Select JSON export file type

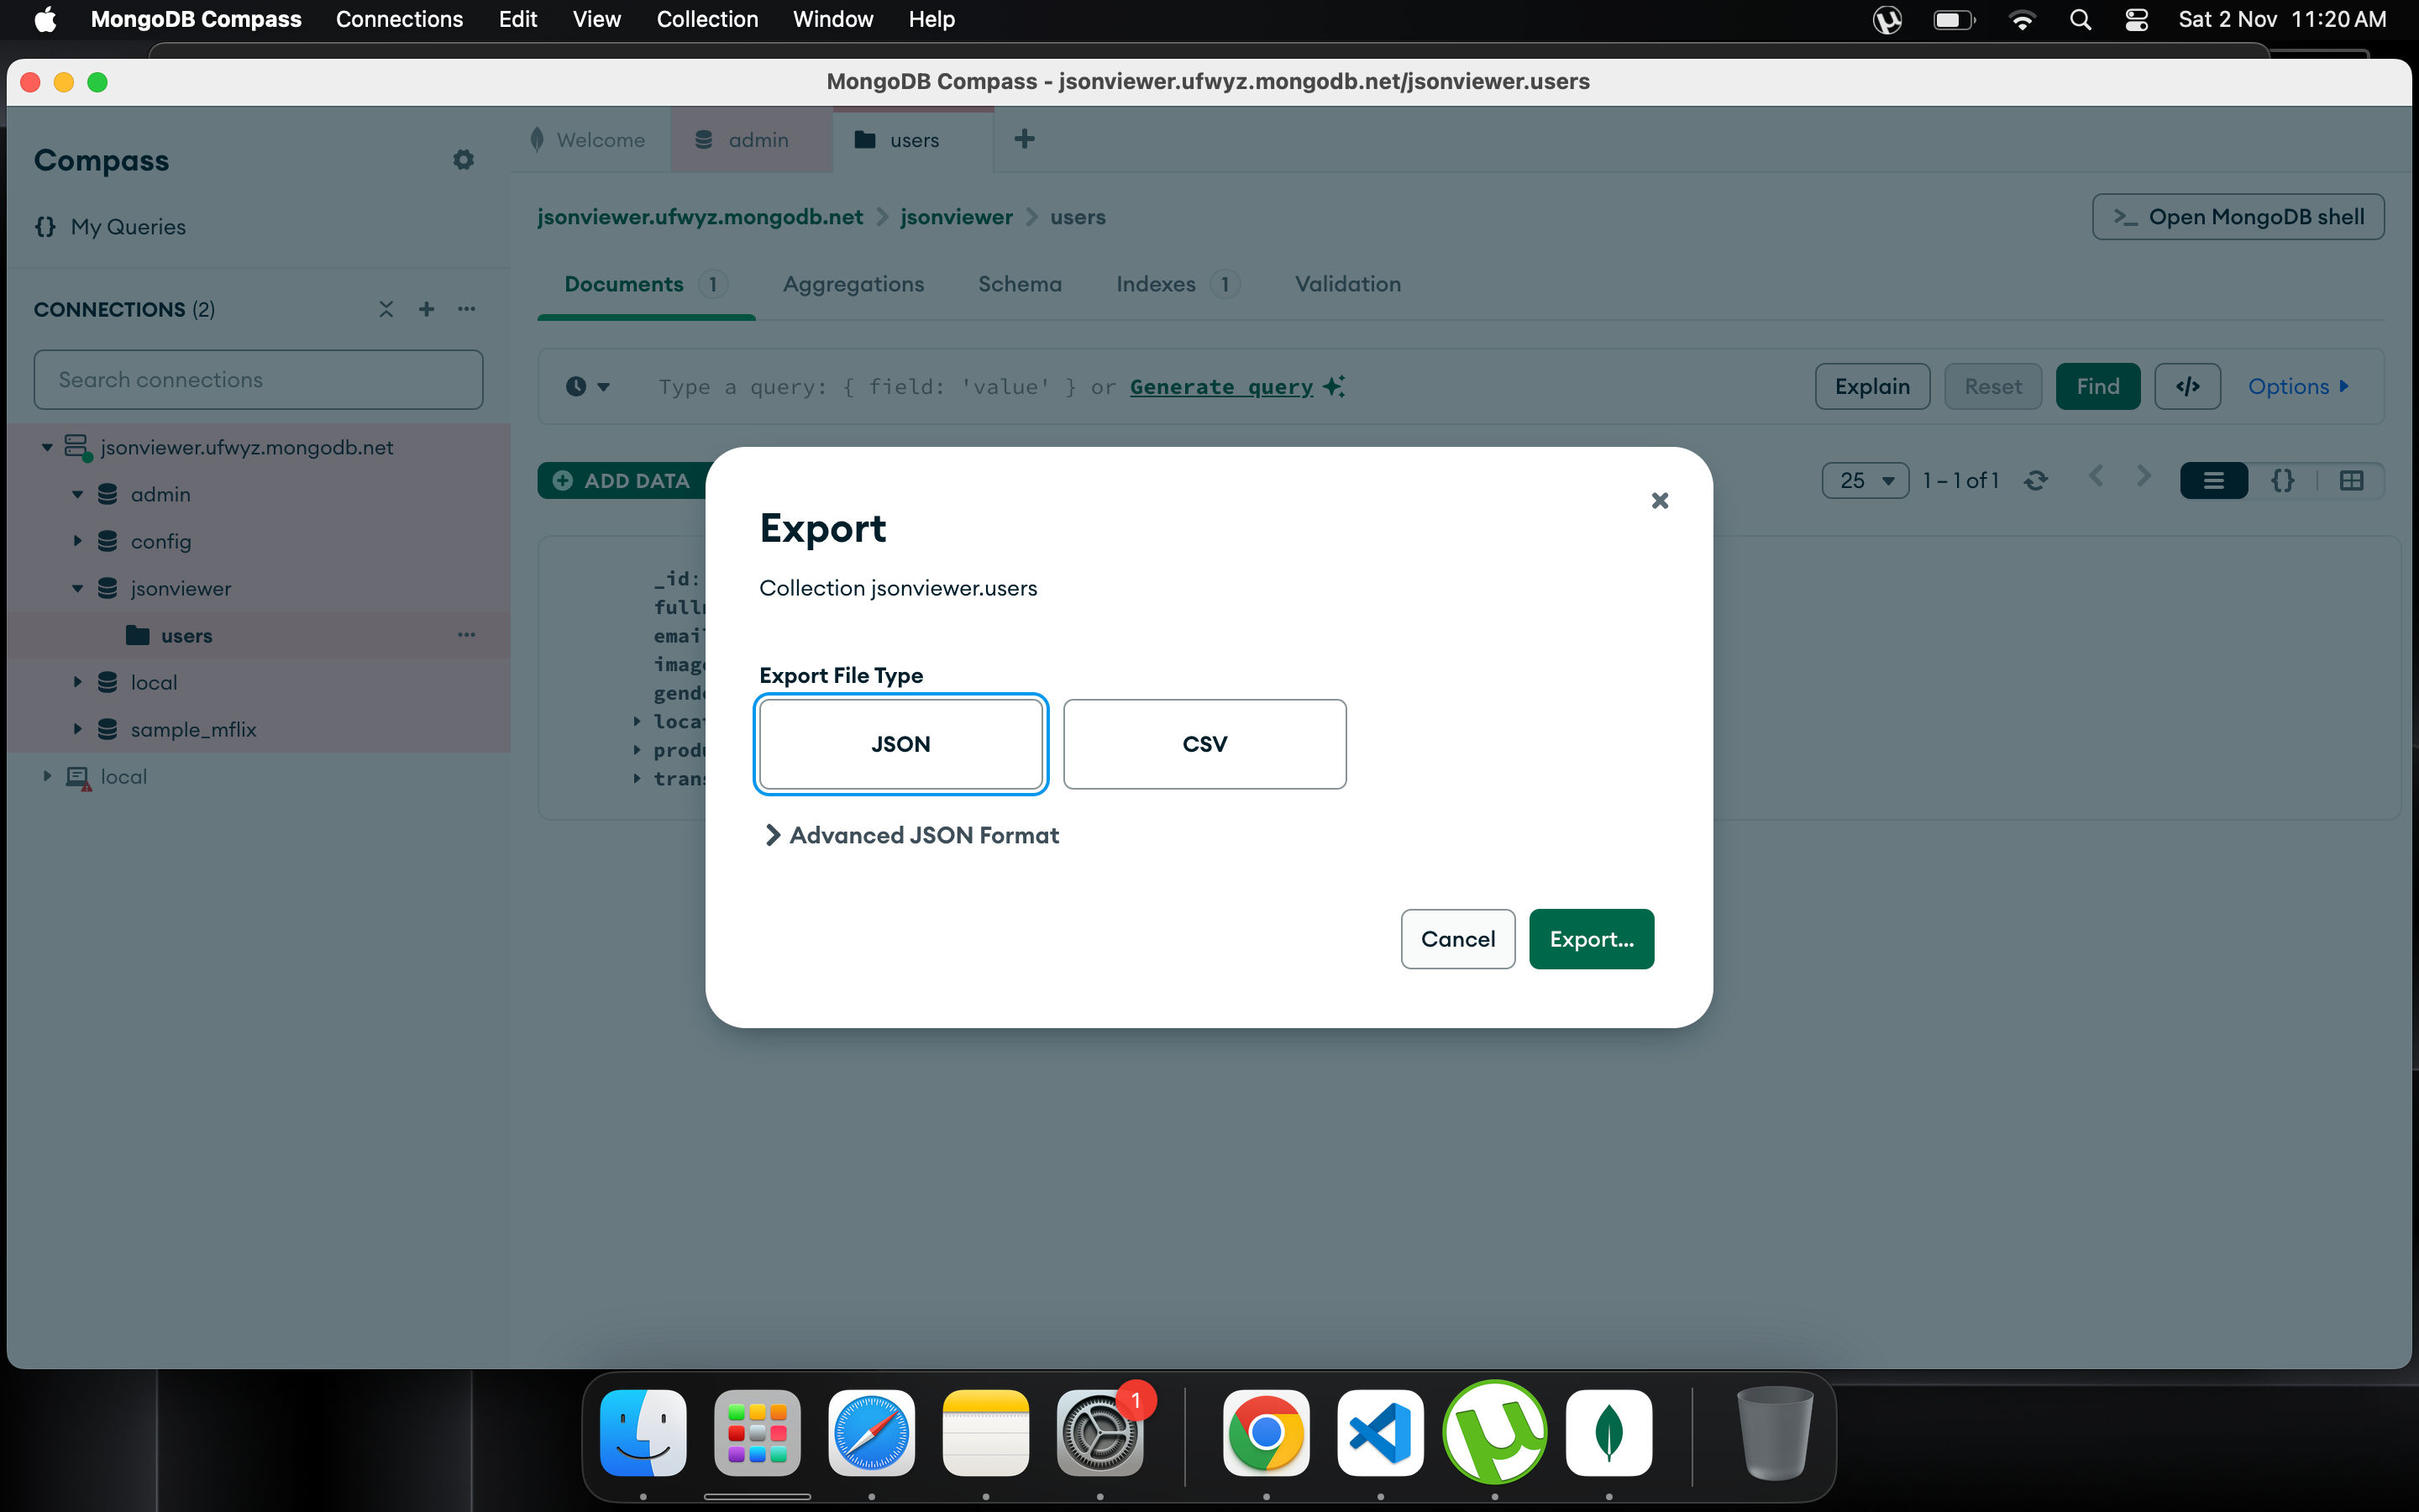tap(900, 744)
